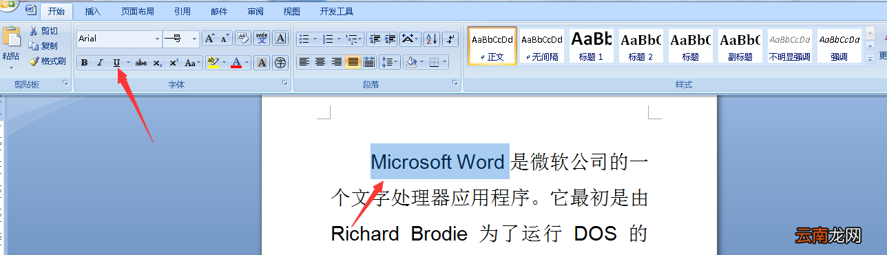Apply red font color
Screen dimensions: 887x255
(x=236, y=63)
